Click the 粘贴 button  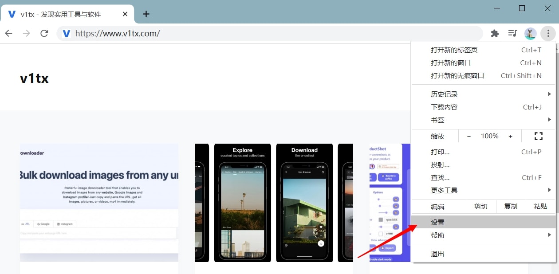pos(540,207)
